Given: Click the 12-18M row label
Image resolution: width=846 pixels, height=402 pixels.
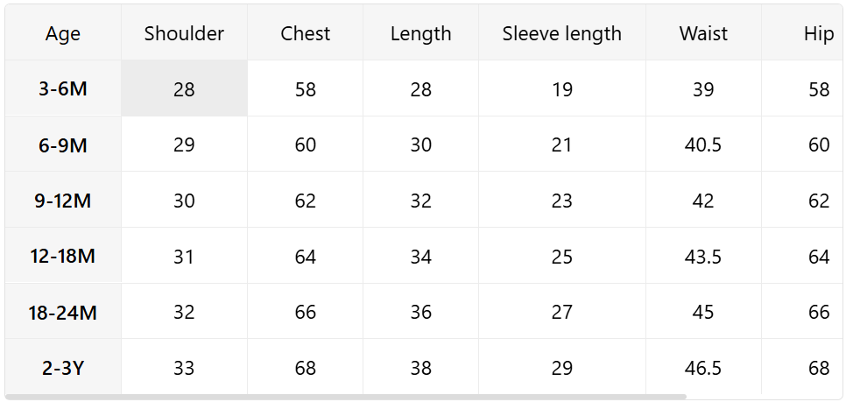Looking at the screenshot, I should click(x=63, y=255).
